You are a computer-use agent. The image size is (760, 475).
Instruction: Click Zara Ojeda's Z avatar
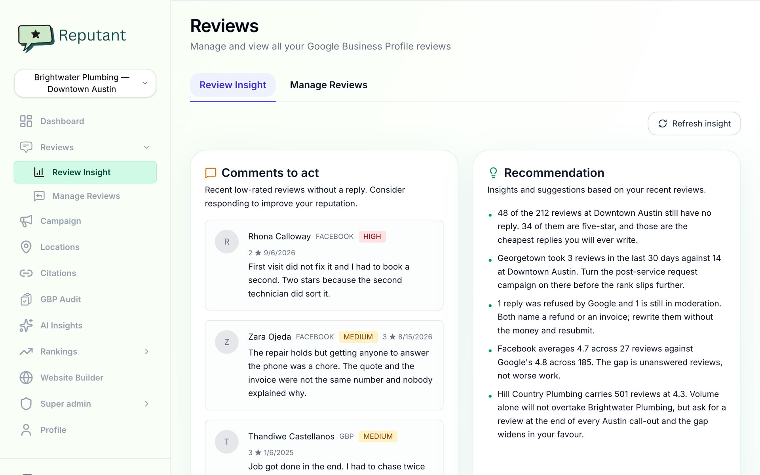[227, 342]
